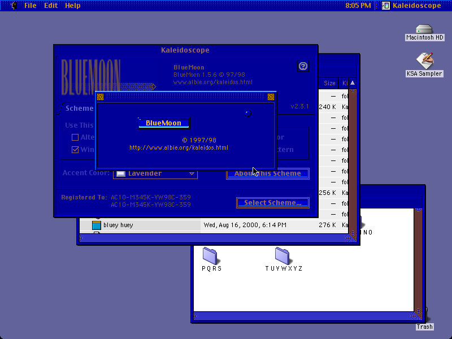The height and width of the screenshot is (339, 452).
Task: Select the bluey huey file icon in list
Action: coord(96,225)
